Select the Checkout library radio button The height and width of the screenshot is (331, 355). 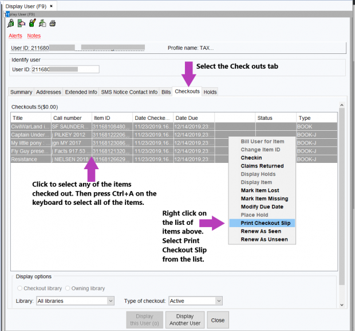tap(20, 288)
